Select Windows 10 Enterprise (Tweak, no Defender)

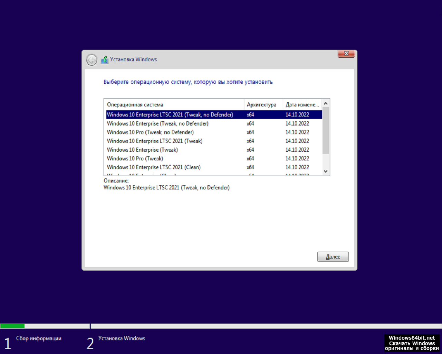coord(157,123)
